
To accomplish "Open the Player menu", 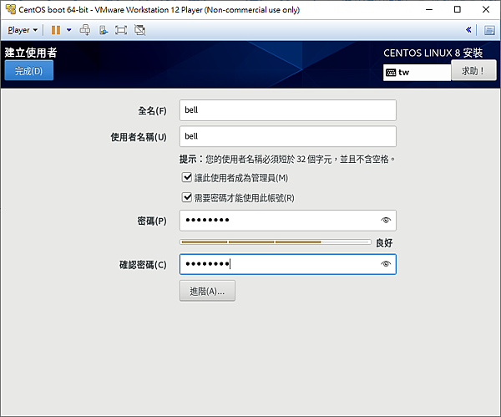I will point(23,30).
